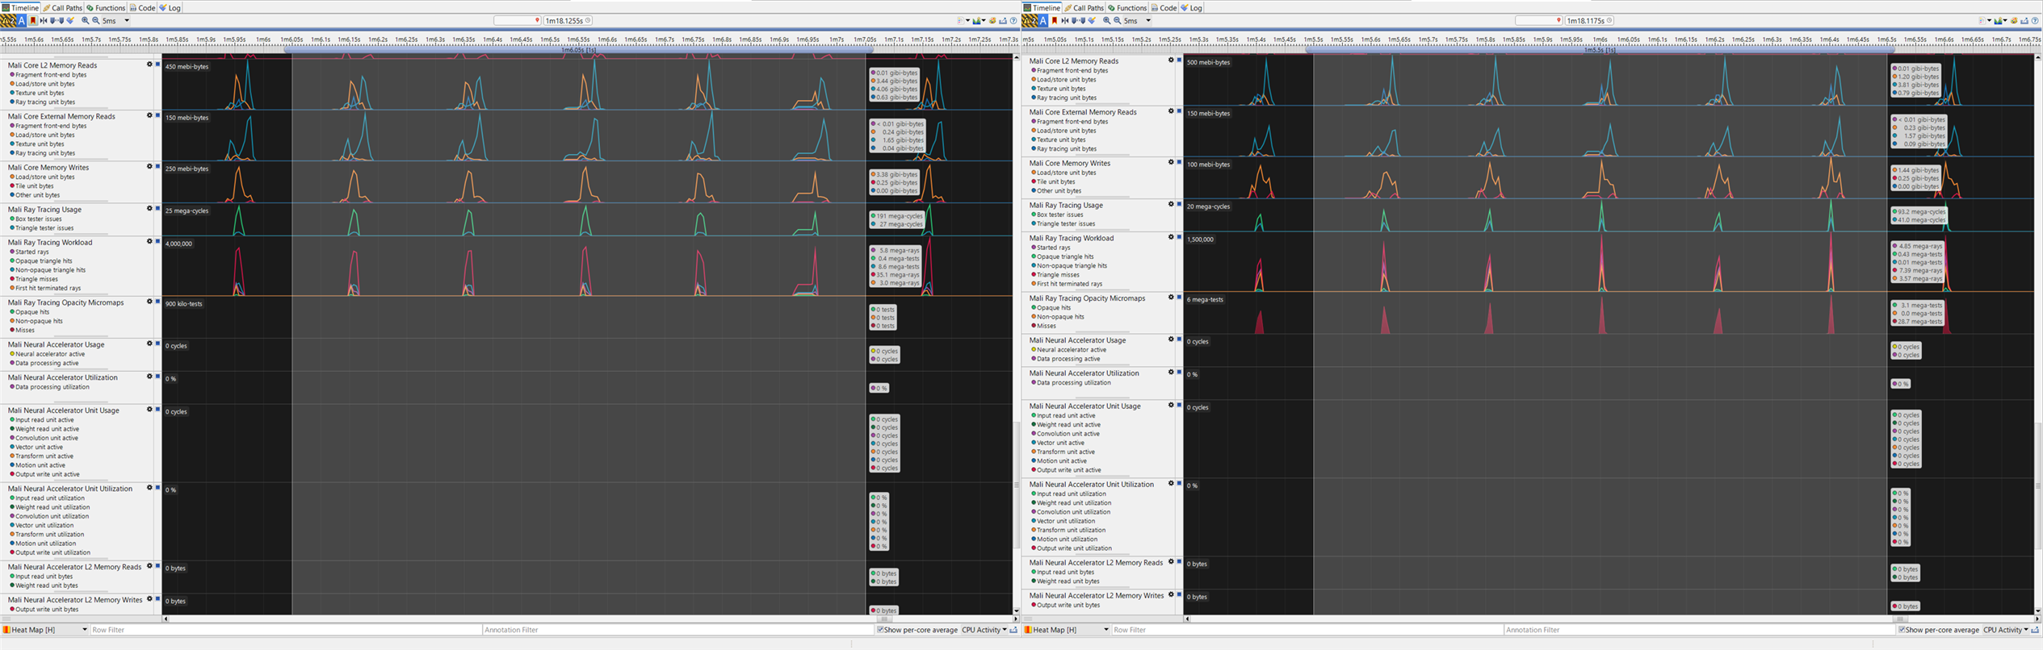This screenshot has width=2043, height=650.
Task: Zoom in the left window timeline
Action: (x=86, y=21)
